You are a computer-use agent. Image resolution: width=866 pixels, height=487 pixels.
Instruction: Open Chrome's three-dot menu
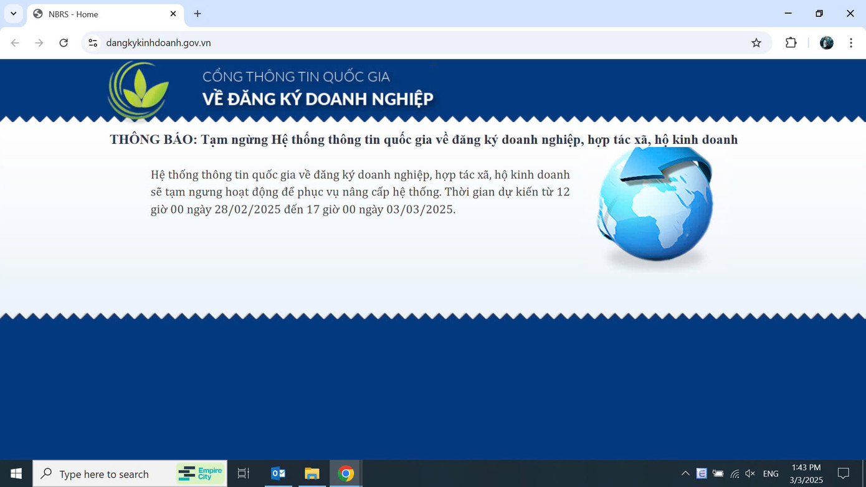851,42
